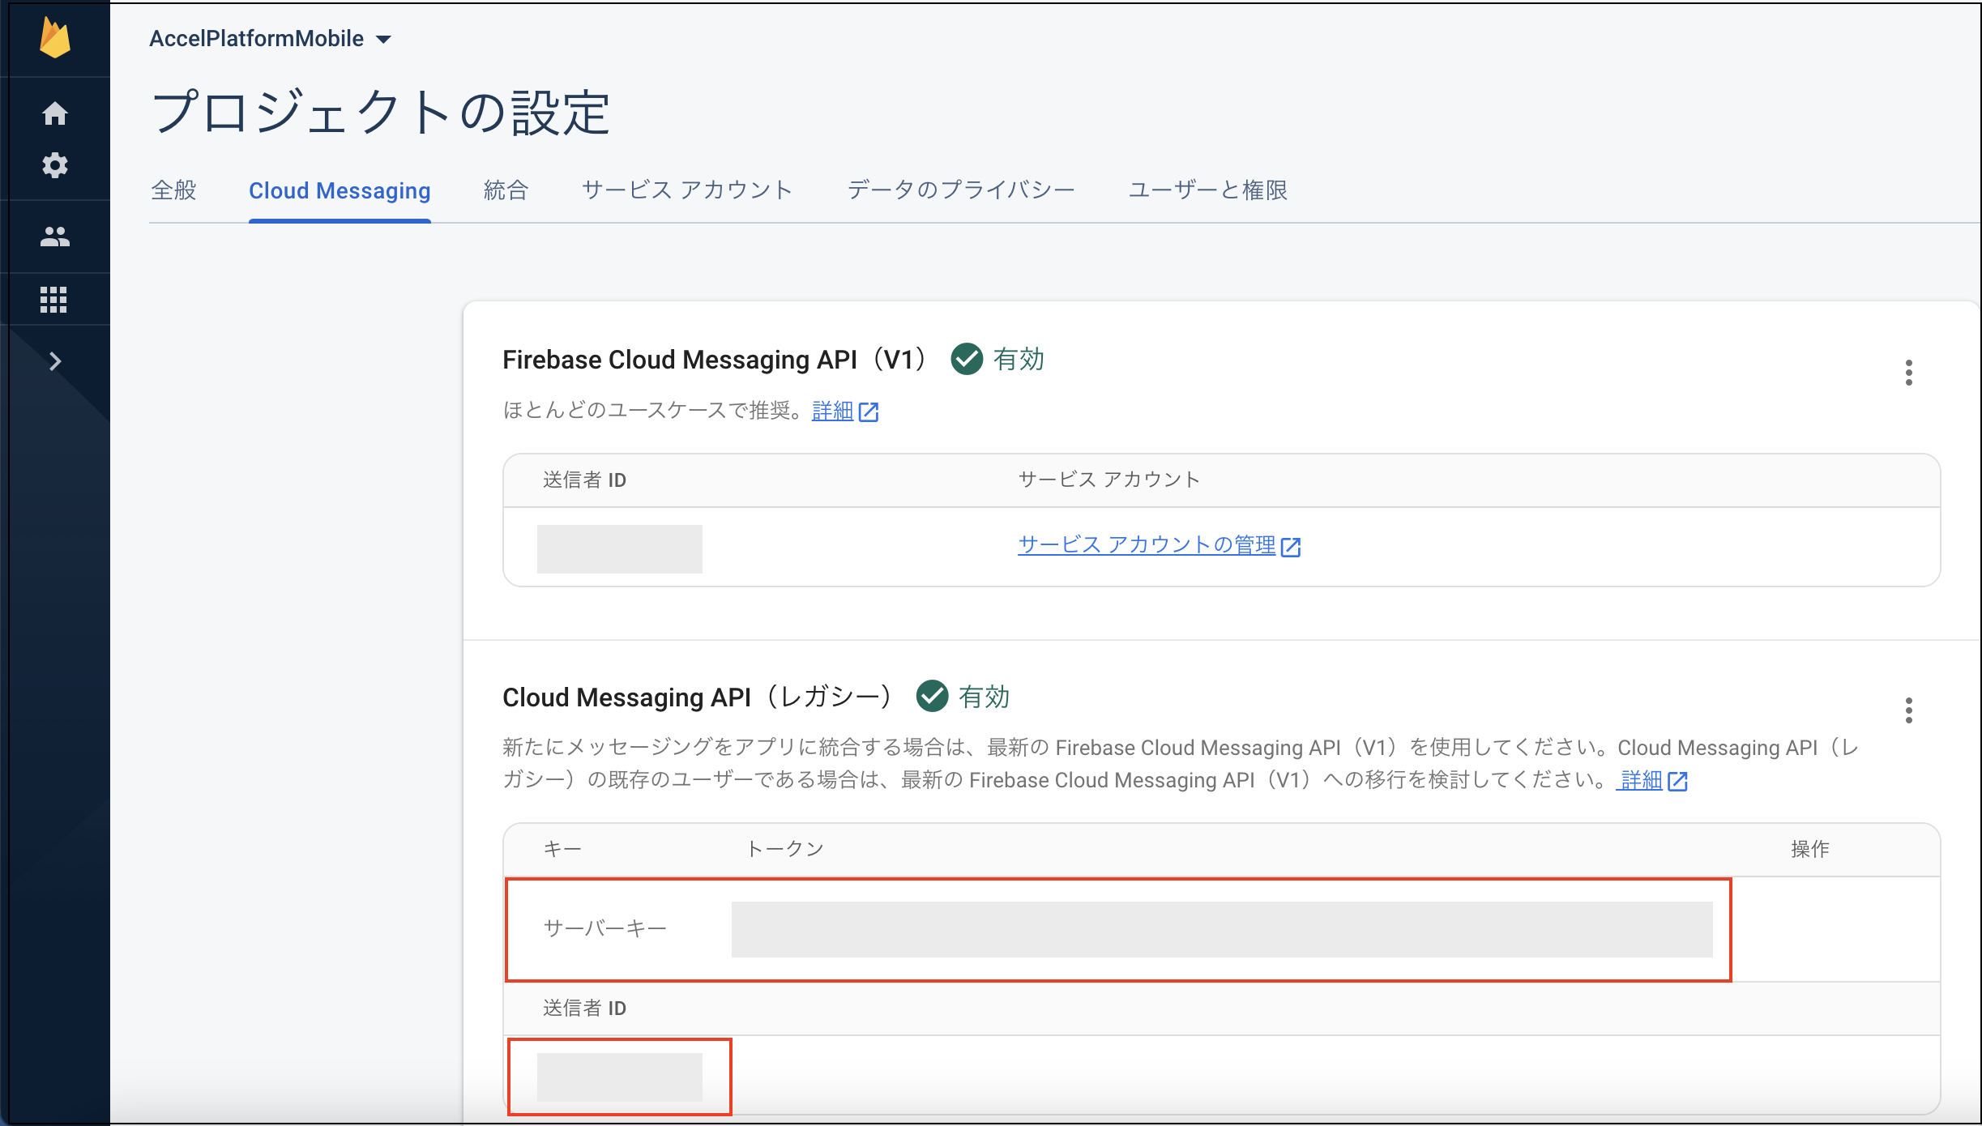This screenshot has height=1126, width=1982.
Task: Click the 送信者 ID header in legacy table
Action: (x=584, y=1009)
